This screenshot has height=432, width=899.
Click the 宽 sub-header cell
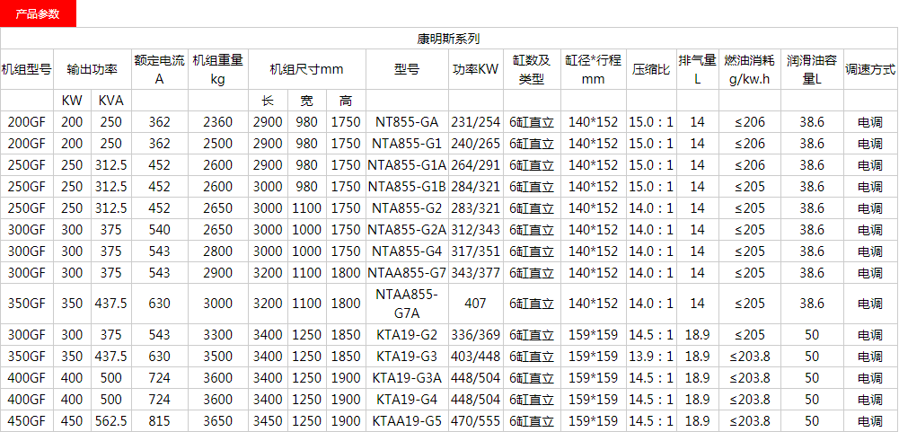click(x=306, y=101)
